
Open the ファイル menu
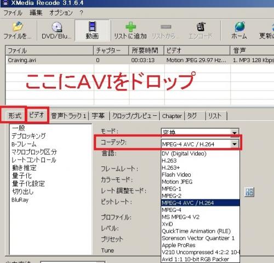[x=13, y=13]
